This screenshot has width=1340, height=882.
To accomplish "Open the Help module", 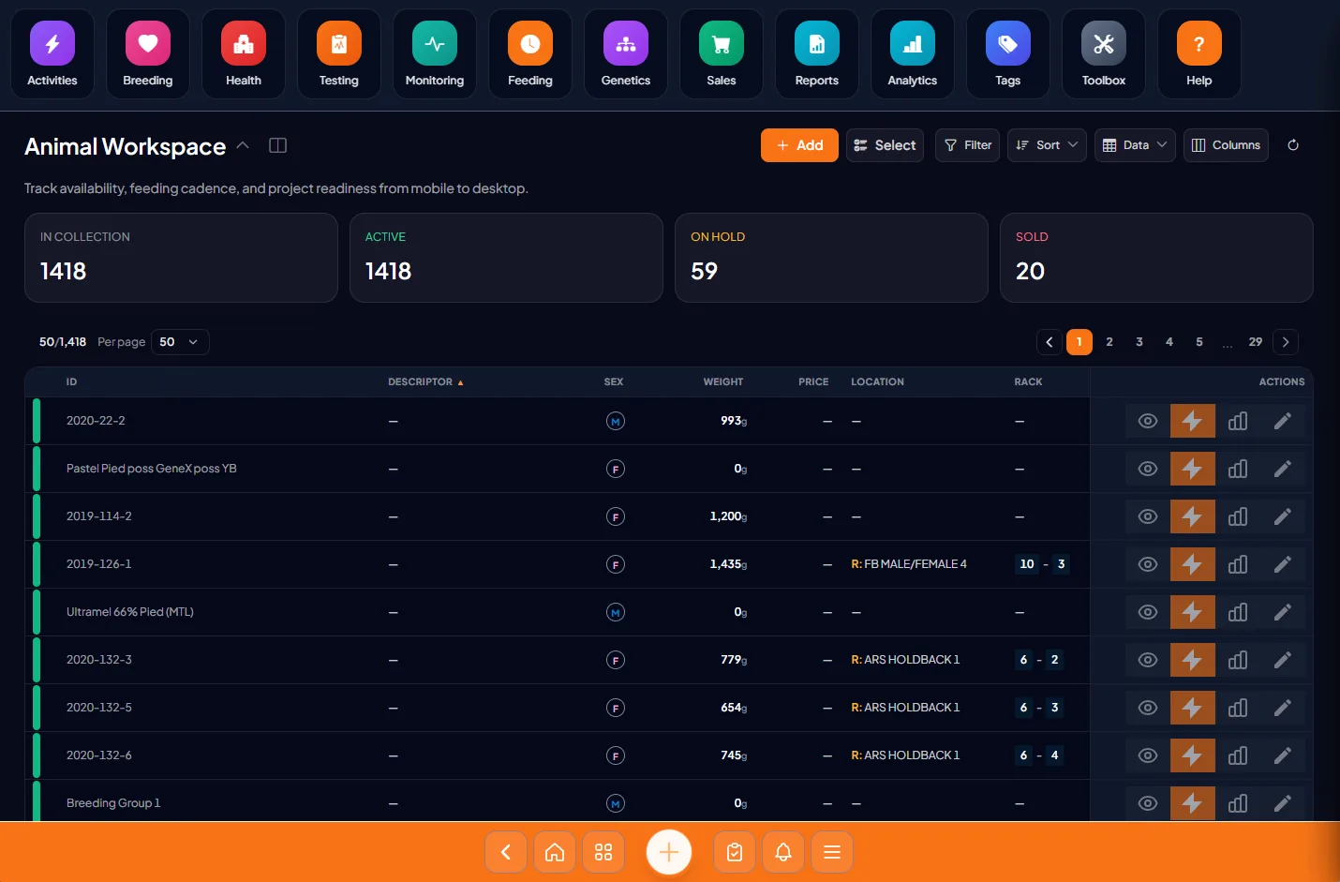I will pos(1199,54).
